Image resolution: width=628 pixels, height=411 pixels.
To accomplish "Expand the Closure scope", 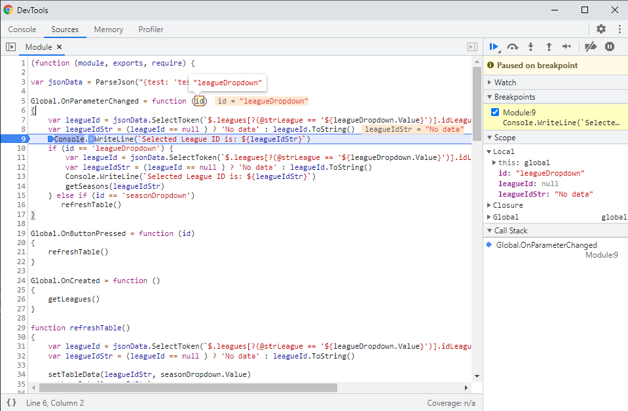I will click(x=508, y=205).
